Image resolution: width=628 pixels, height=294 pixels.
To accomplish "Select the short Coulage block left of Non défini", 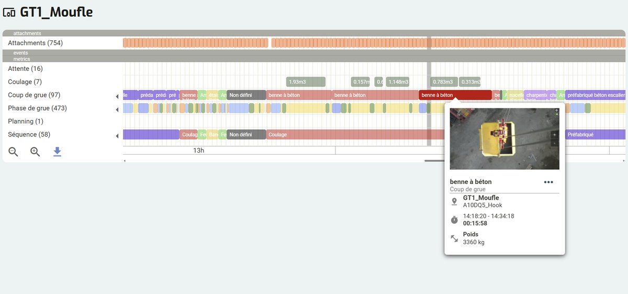I will pos(189,134).
